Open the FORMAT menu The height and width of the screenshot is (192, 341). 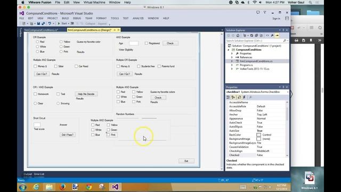(101, 18)
